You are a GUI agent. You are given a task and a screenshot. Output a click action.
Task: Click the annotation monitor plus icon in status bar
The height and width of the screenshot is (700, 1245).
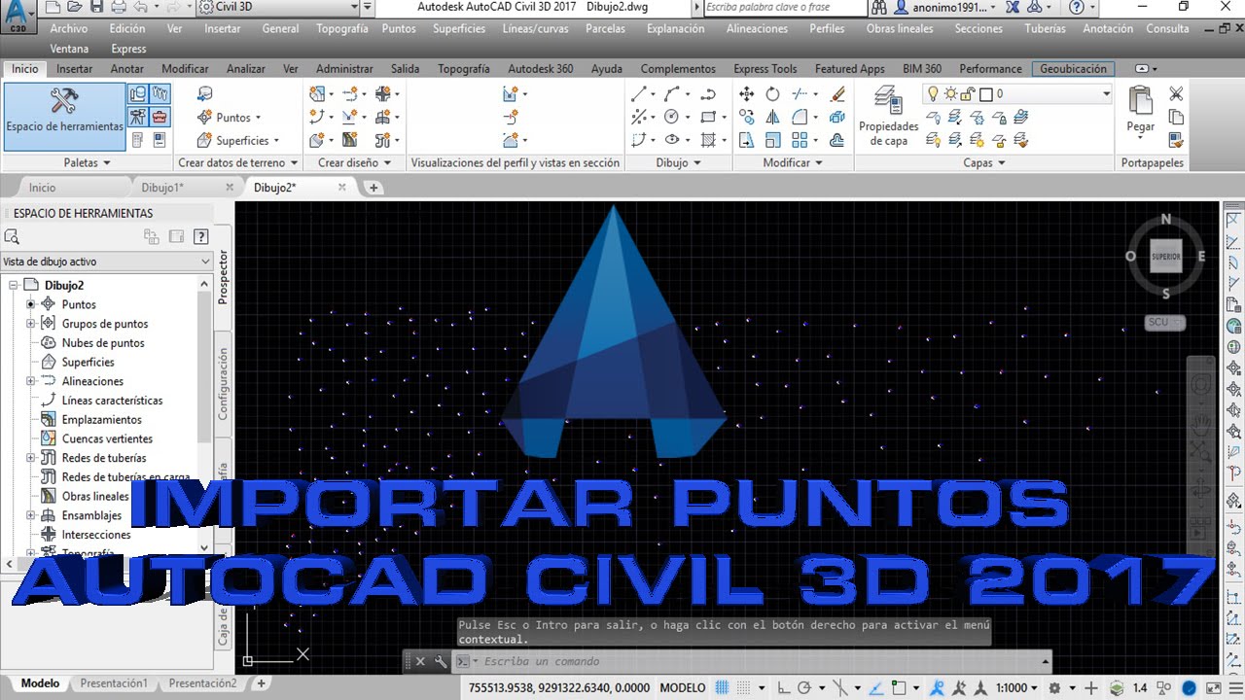1091,687
